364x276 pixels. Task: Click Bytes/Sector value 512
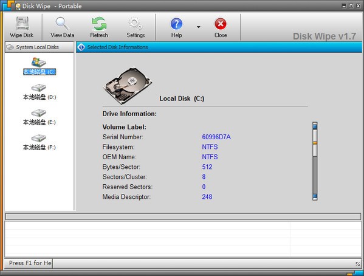point(207,167)
